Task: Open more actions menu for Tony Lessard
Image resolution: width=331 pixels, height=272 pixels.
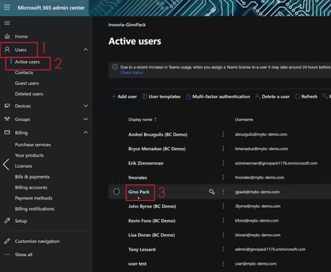Action: (223, 249)
